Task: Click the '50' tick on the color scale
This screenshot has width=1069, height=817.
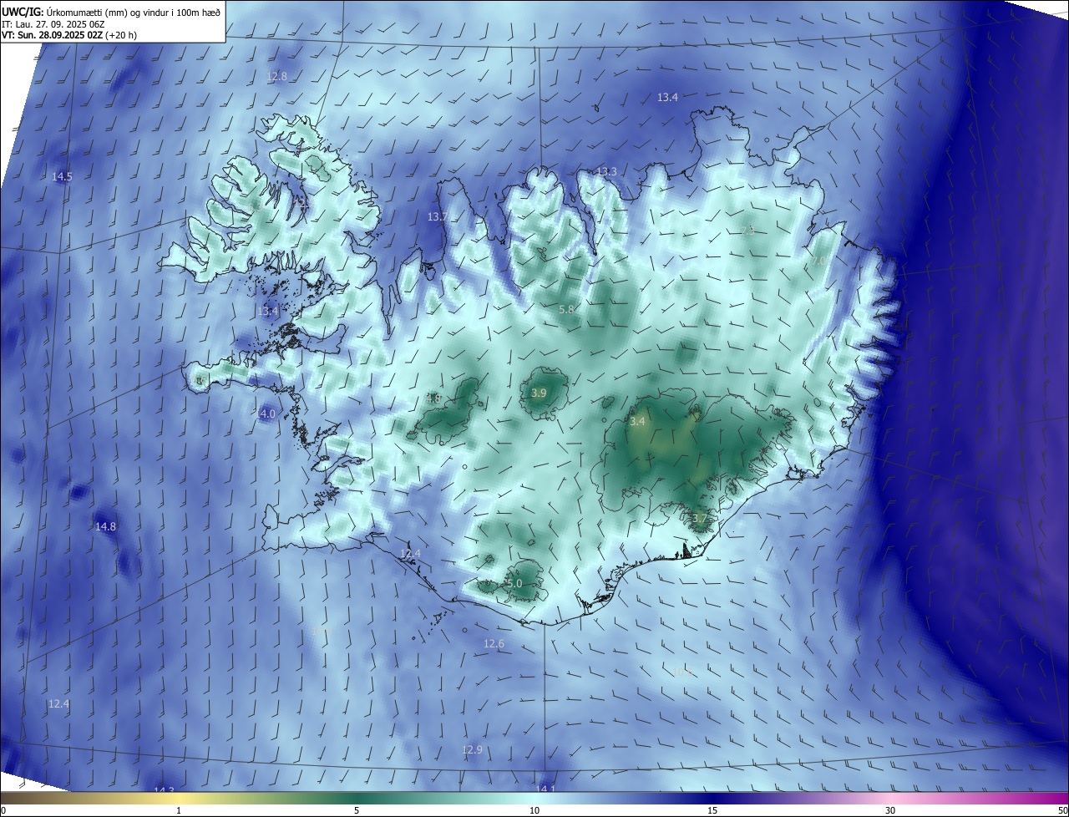Action: [1062, 810]
